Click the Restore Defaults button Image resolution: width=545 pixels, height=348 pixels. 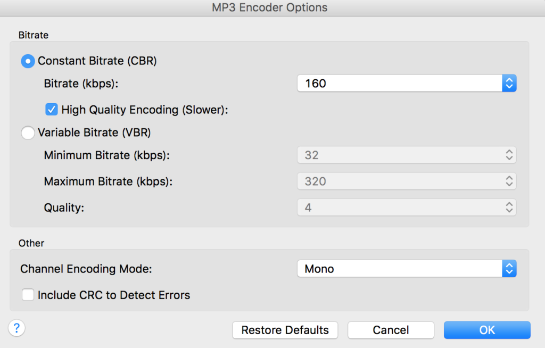click(x=285, y=330)
